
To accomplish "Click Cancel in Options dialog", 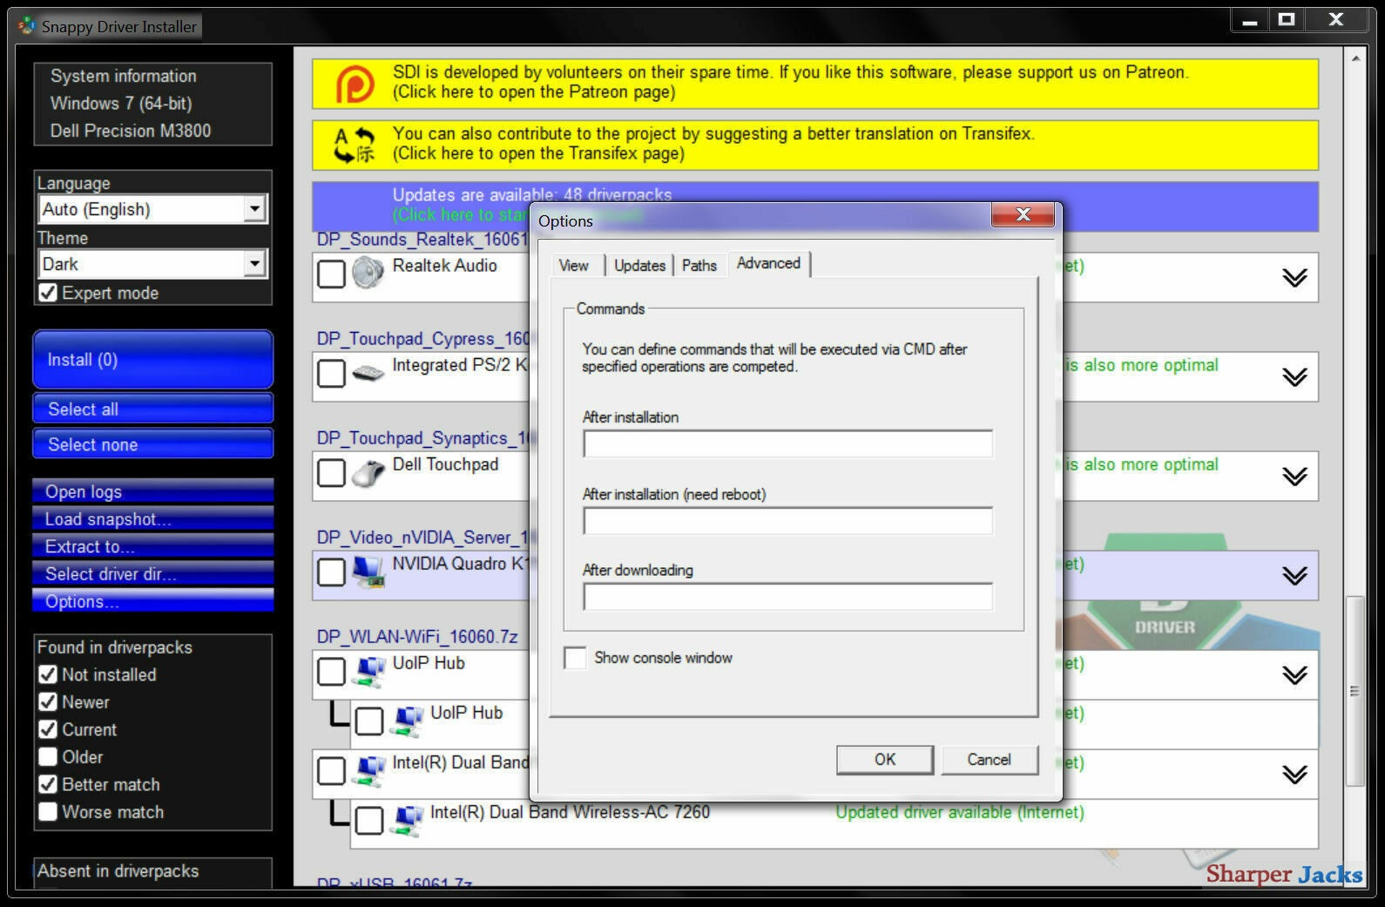I will tap(990, 759).
